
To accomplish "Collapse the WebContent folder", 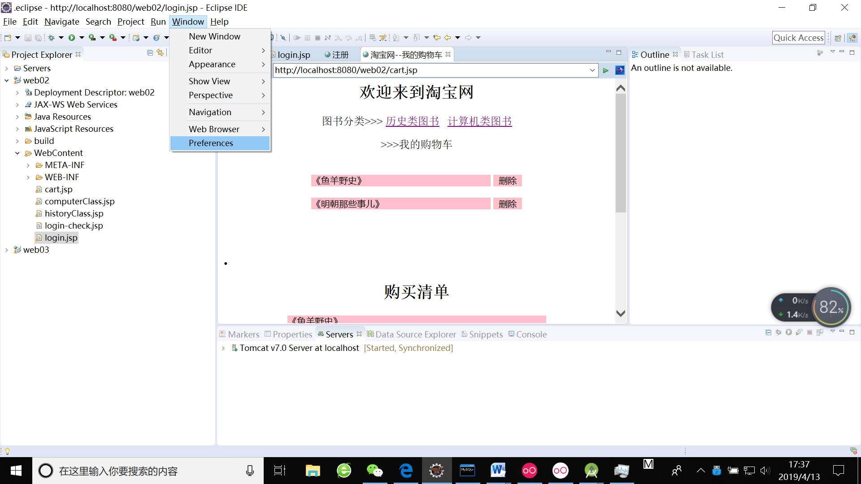I will 17,153.
